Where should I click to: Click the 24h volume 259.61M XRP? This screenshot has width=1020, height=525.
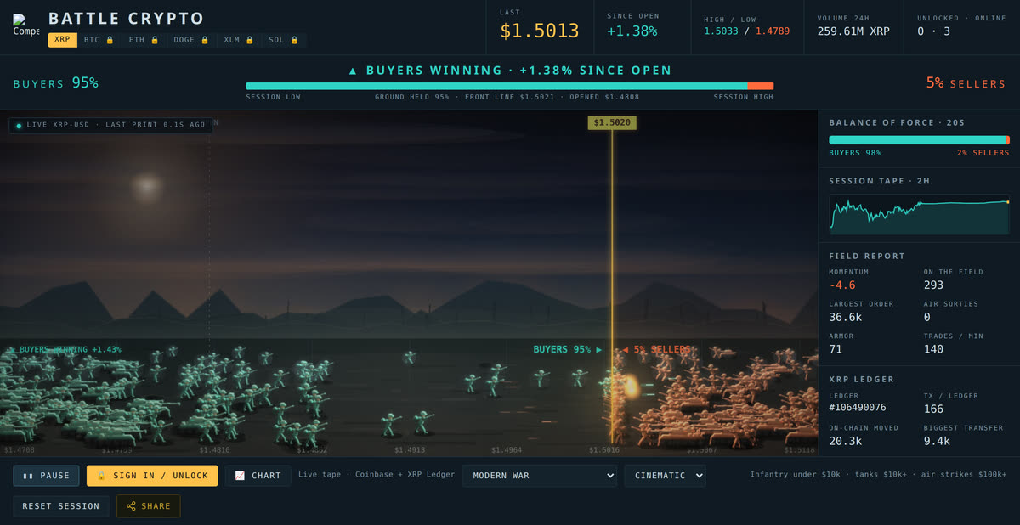point(853,31)
